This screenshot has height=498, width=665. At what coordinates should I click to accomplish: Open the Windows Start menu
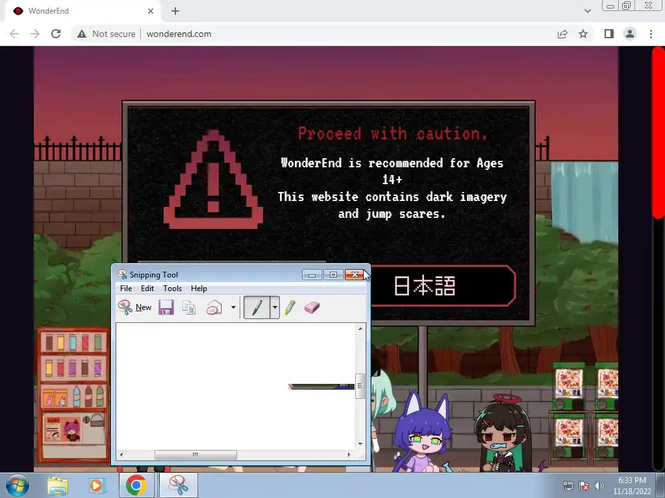tap(18, 485)
